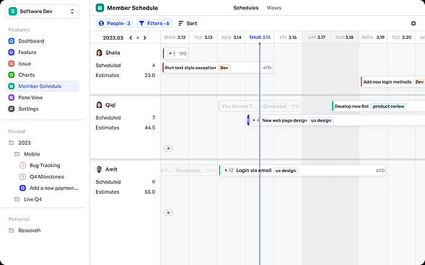Open Bug Tracking item
425x265 pixels.
[x=45, y=166]
